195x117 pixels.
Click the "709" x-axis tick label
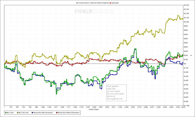tap(30, 107)
